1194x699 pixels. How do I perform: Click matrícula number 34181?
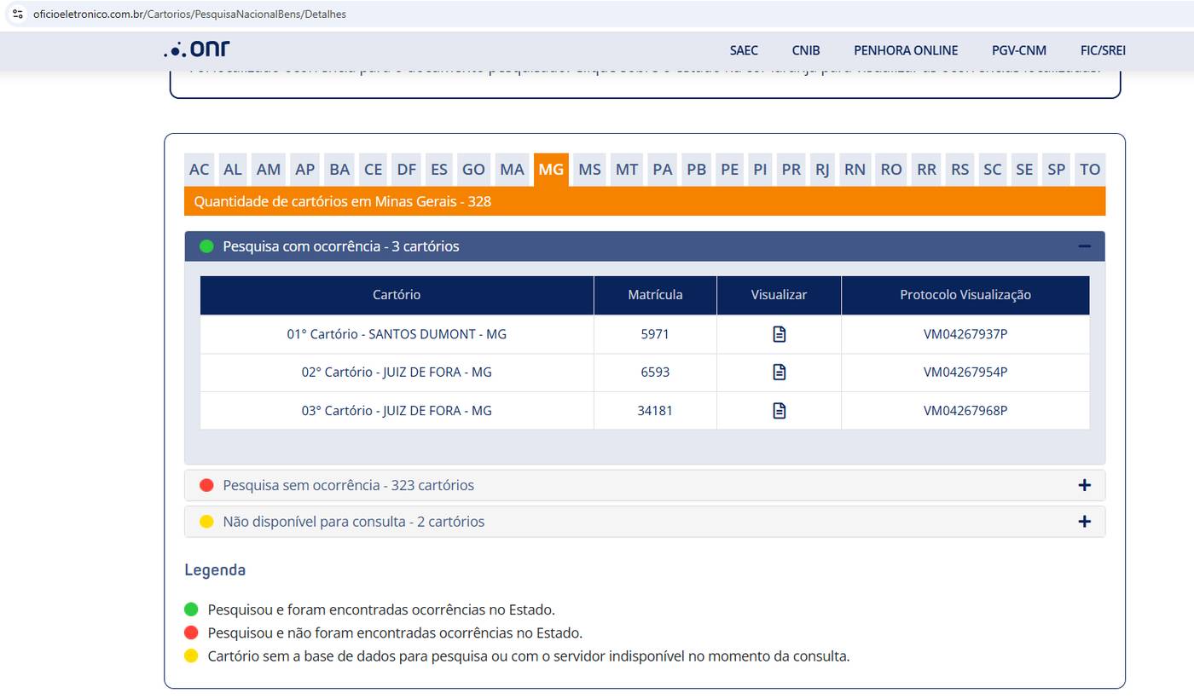655,410
